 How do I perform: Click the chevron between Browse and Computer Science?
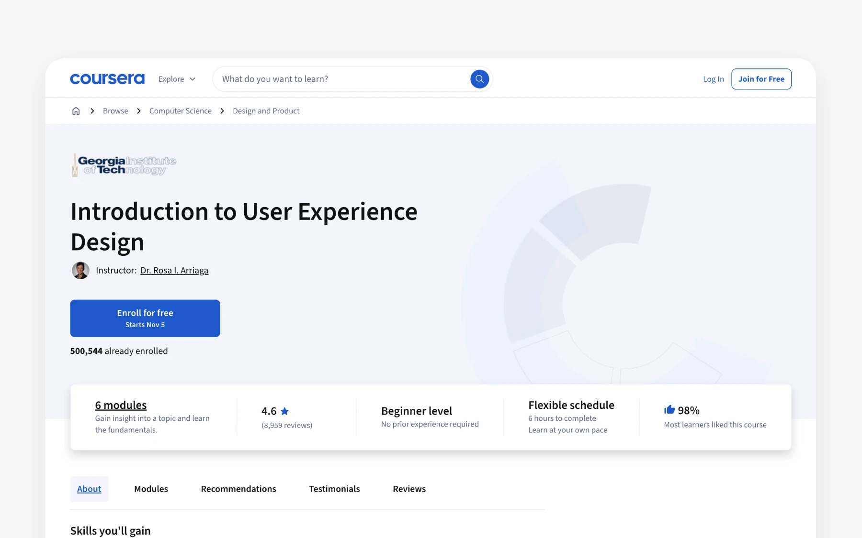coord(139,111)
